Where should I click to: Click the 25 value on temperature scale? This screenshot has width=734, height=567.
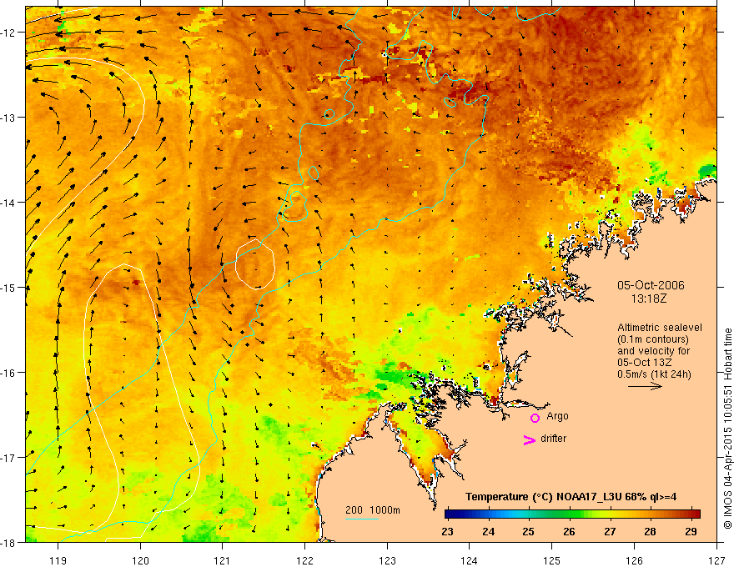(x=529, y=531)
